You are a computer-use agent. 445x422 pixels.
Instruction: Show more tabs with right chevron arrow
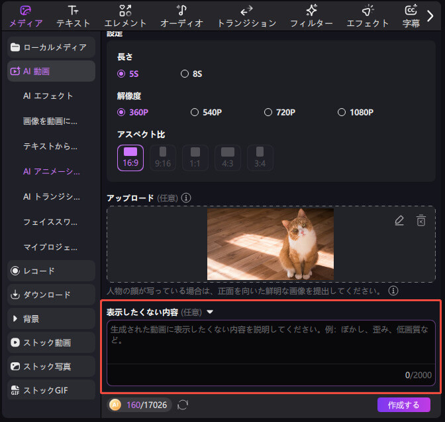pyautogui.click(x=430, y=16)
